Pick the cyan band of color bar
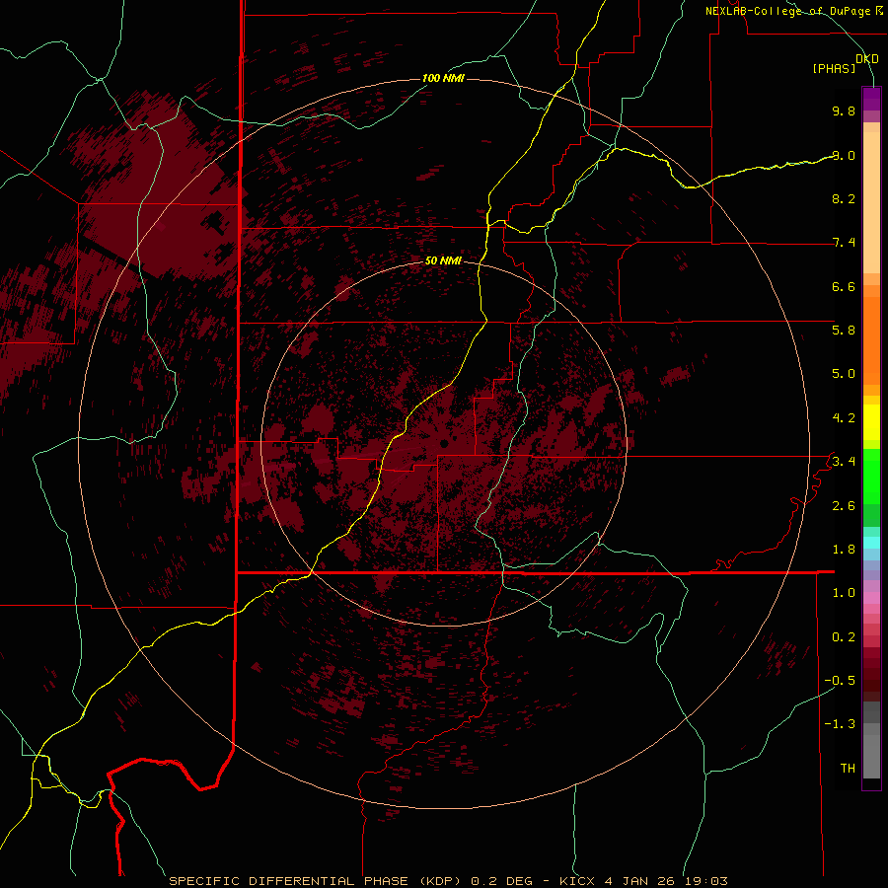Viewport: 888px width, 888px height. (871, 542)
